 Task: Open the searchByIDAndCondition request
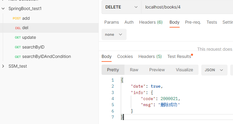coord(46,56)
